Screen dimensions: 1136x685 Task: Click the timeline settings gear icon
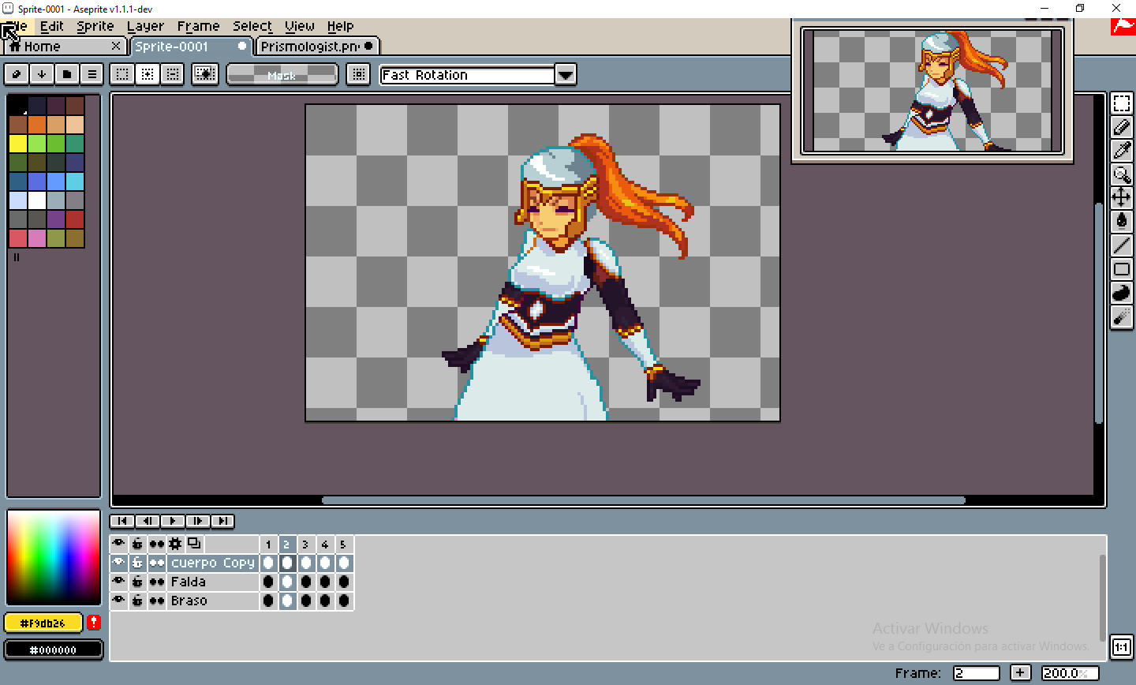[x=175, y=544]
